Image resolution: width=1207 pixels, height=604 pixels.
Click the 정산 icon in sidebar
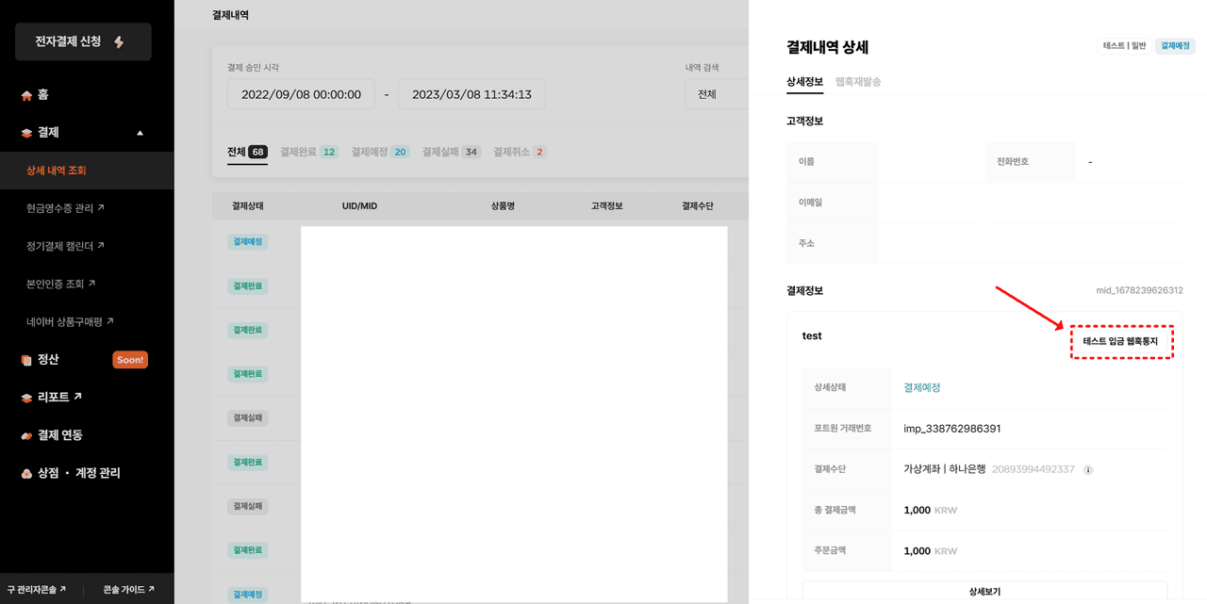[26, 360]
